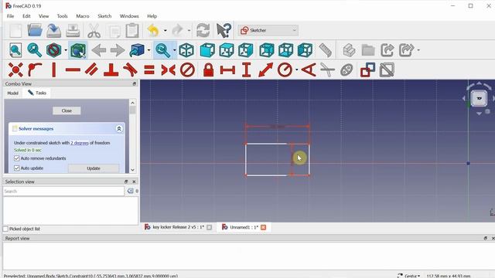Open the Macro menu
Image resolution: width=495 pixels, height=278 pixels.
pyautogui.click(x=83, y=16)
